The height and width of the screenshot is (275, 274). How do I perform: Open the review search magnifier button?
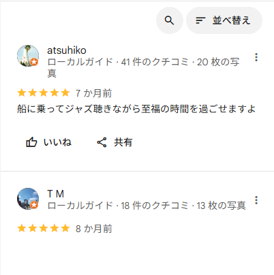170,20
